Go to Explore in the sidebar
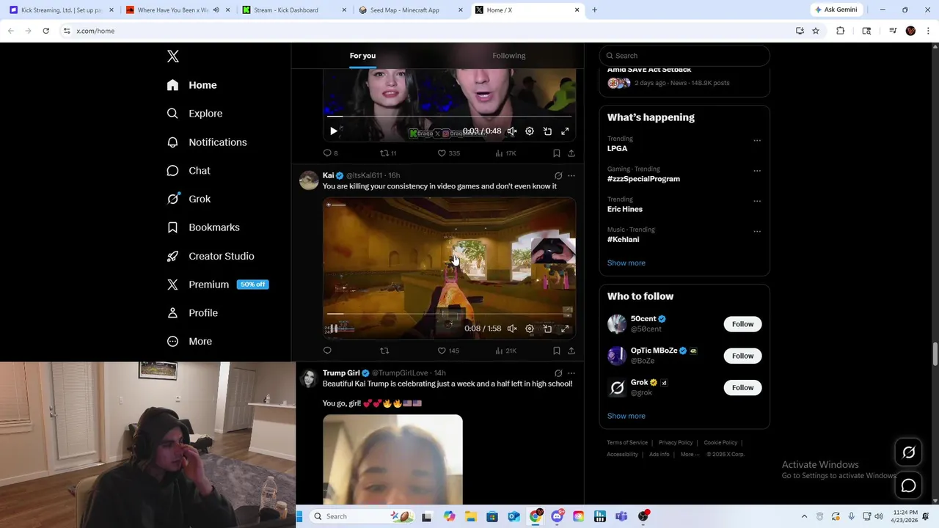Image resolution: width=939 pixels, height=528 pixels. 194,114
